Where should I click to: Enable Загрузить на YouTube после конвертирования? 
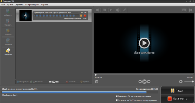pos(117,100)
